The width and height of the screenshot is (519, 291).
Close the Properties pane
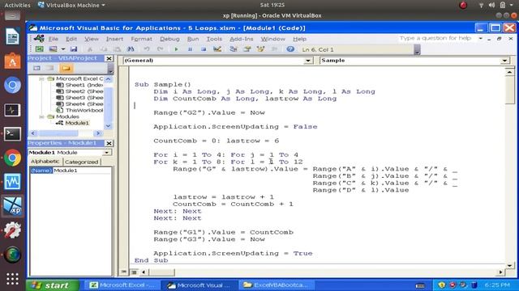(x=109, y=143)
